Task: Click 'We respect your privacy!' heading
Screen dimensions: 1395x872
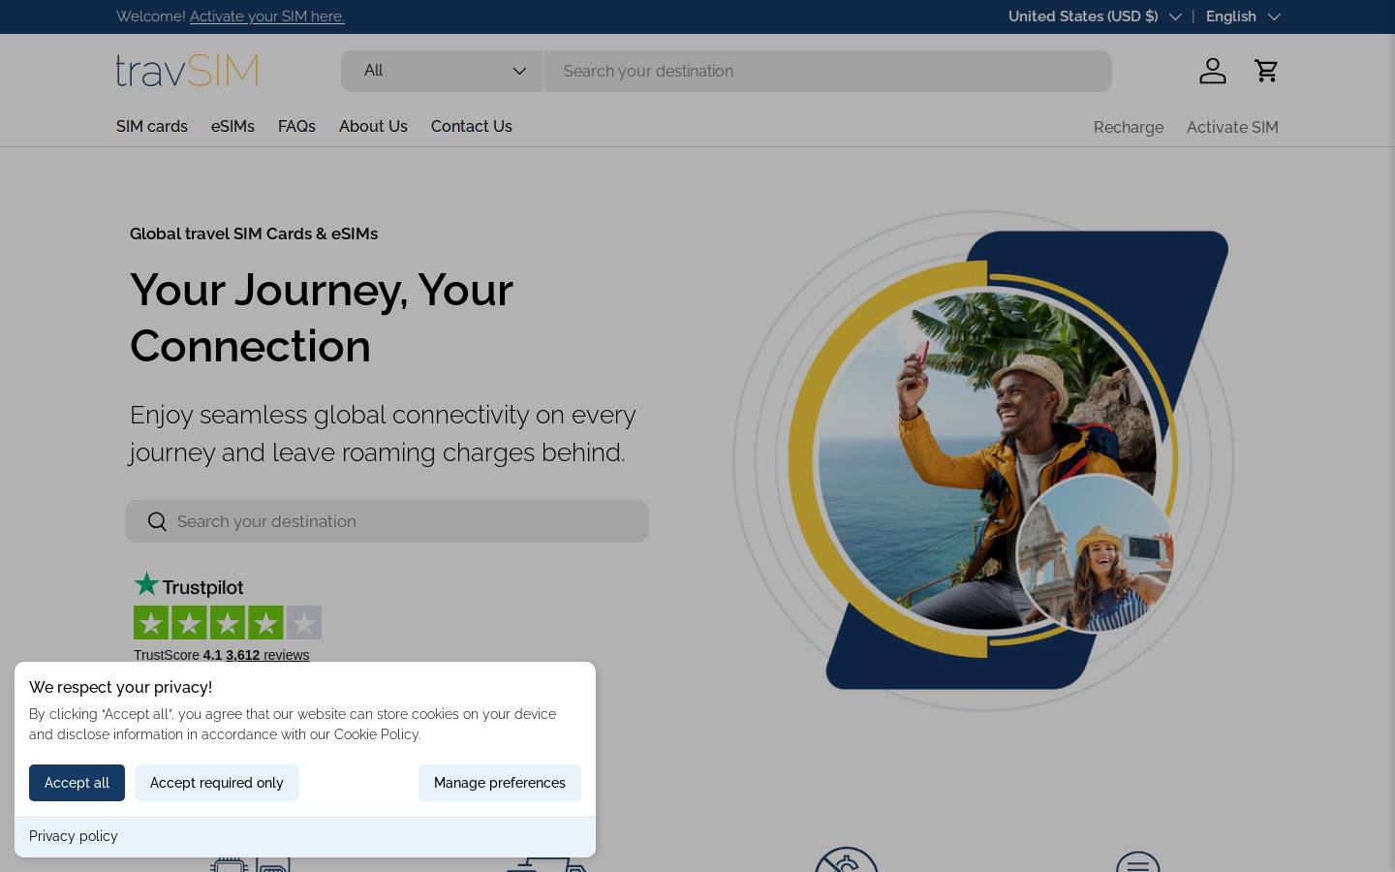Action: tap(120, 687)
